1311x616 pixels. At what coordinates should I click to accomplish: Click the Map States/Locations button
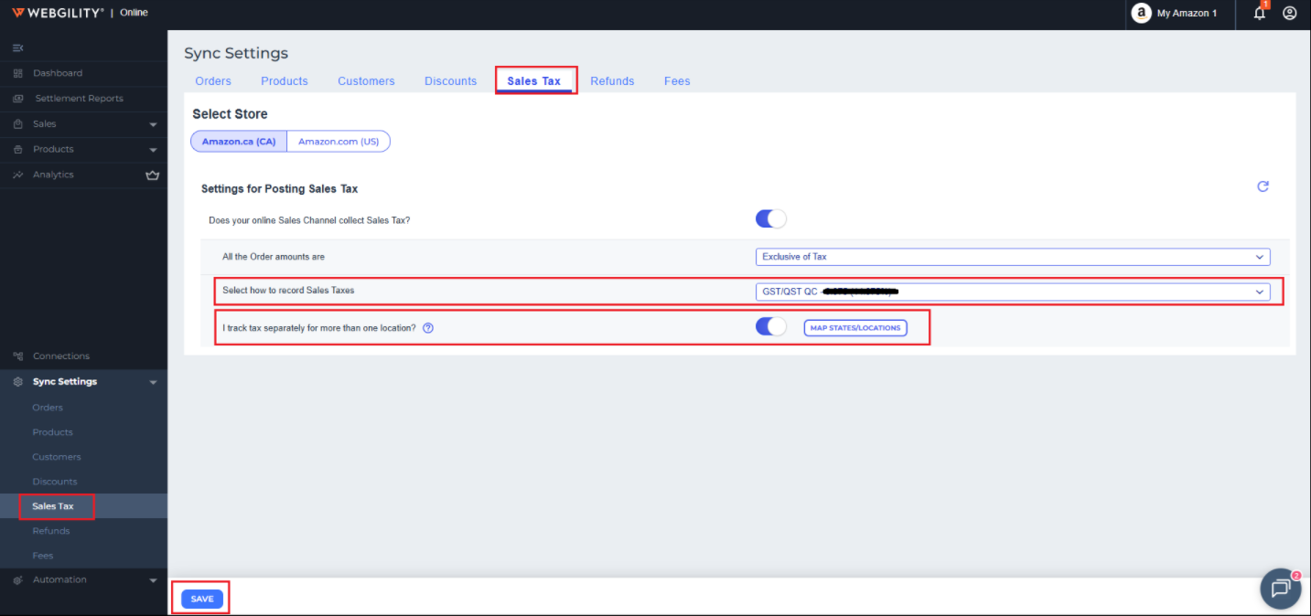pos(855,328)
